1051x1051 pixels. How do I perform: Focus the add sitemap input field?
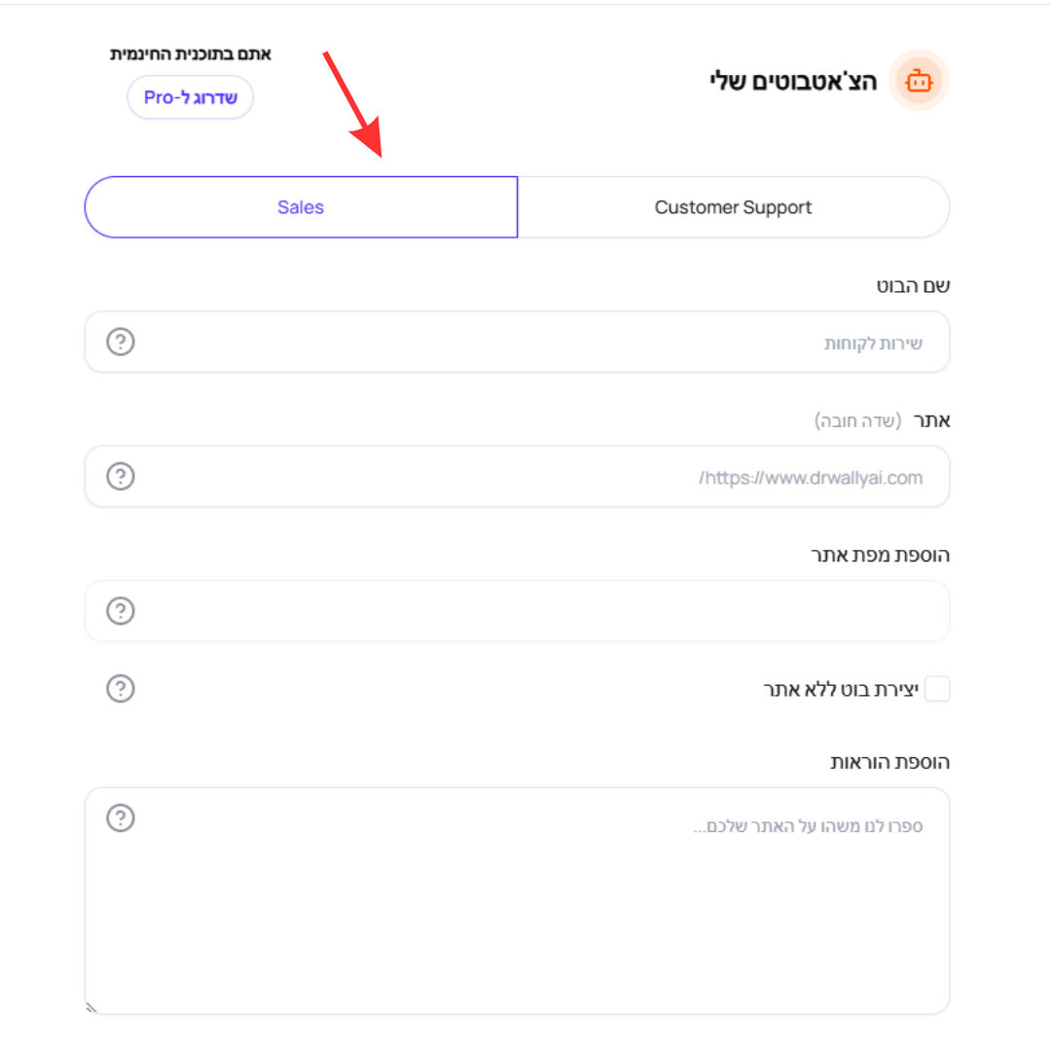tap(517, 611)
